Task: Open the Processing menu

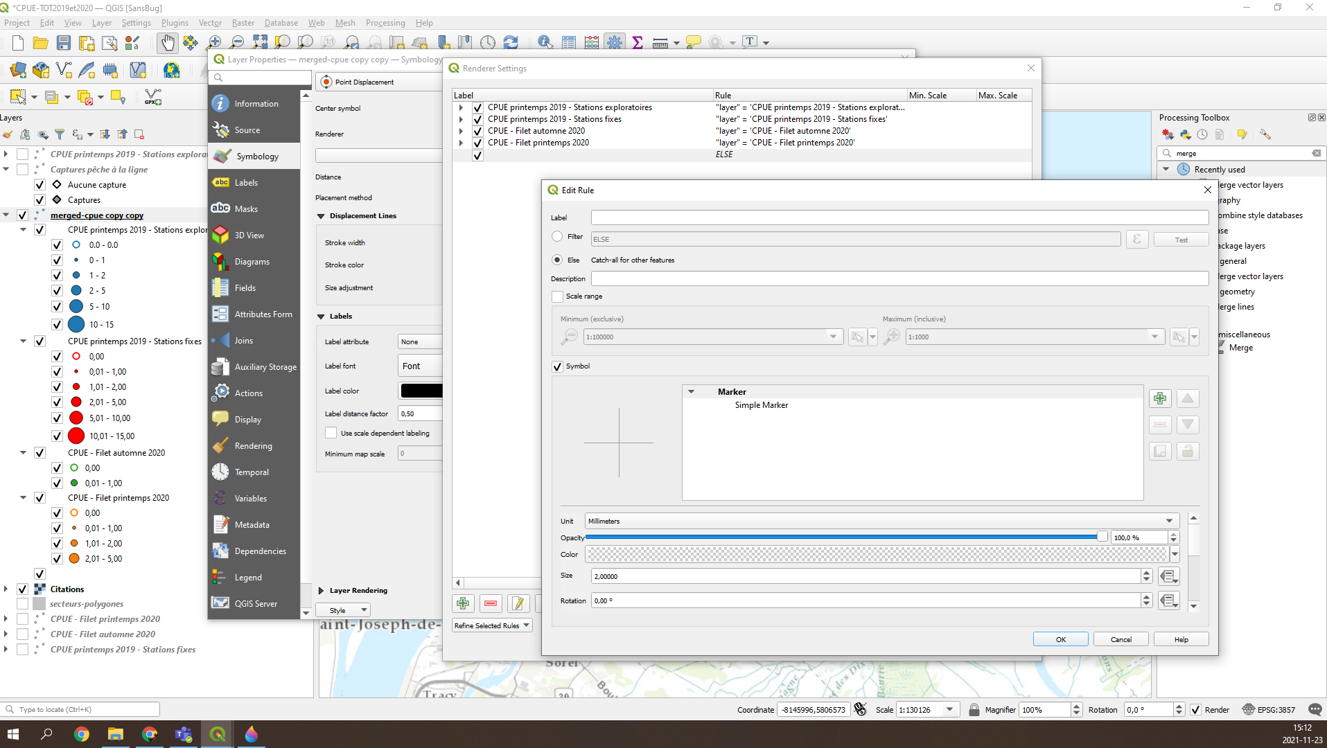Action: pyautogui.click(x=385, y=23)
